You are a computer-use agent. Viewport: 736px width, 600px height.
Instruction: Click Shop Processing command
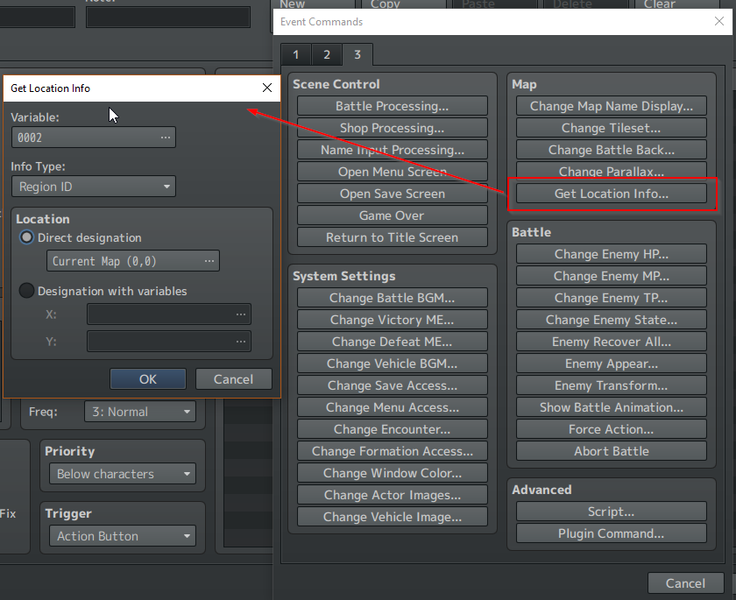(x=392, y=128)
